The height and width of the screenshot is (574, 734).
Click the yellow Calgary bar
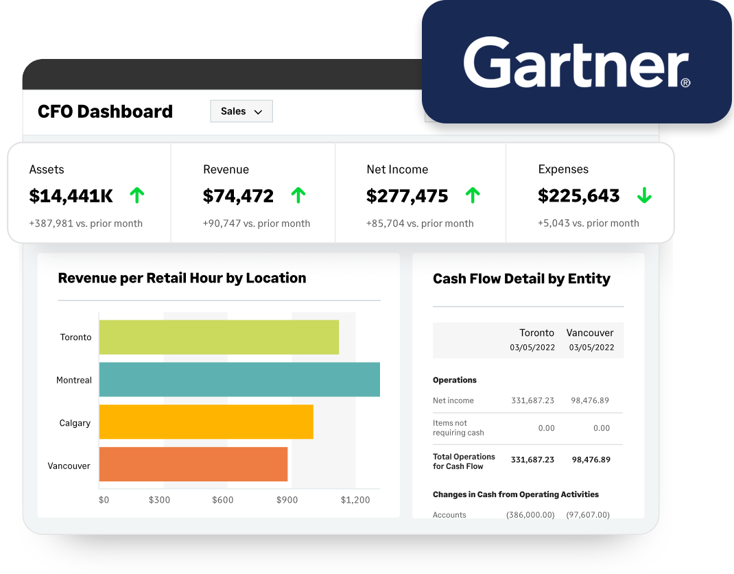click(206, 422)
